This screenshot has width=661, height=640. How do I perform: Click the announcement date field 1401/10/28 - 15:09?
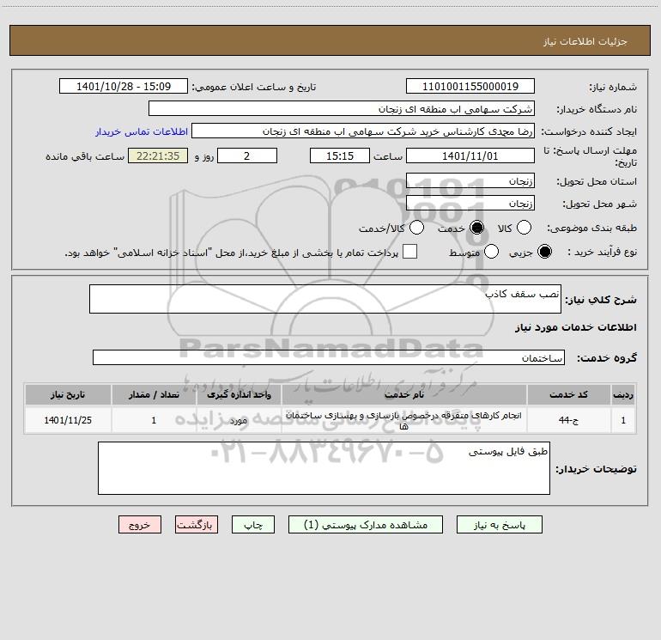click(124, 86)
